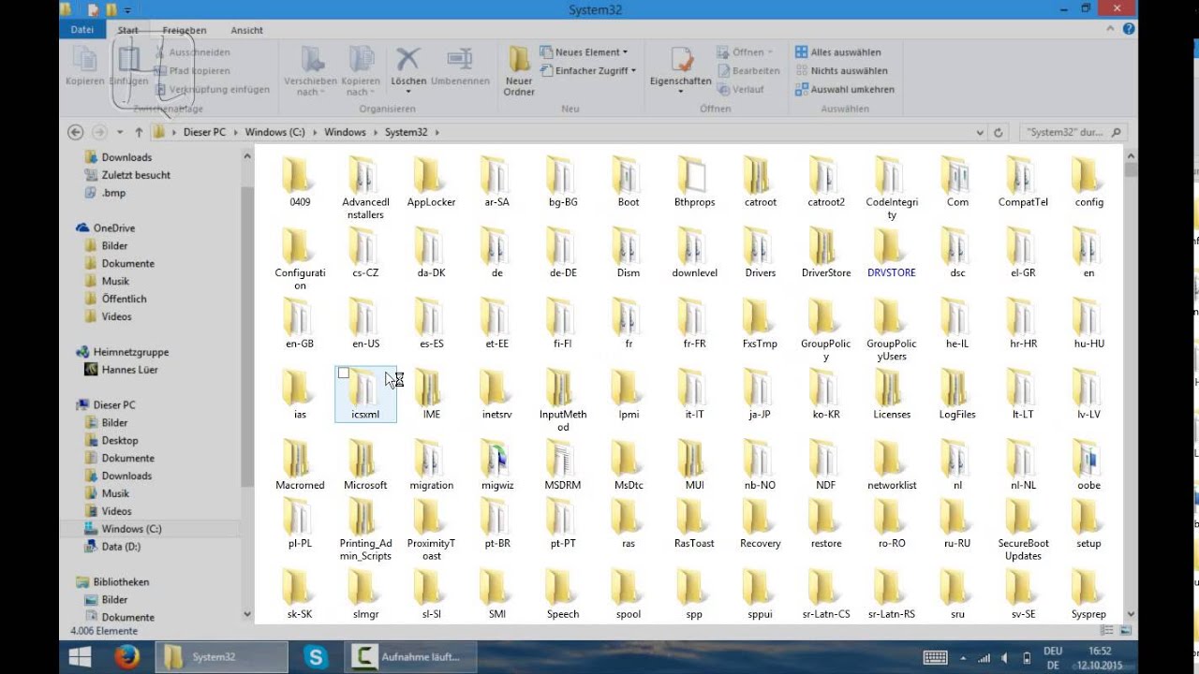The image size is (1199, 674).
Task: Click Dieser PC in the address path
Action: [204, 132]
